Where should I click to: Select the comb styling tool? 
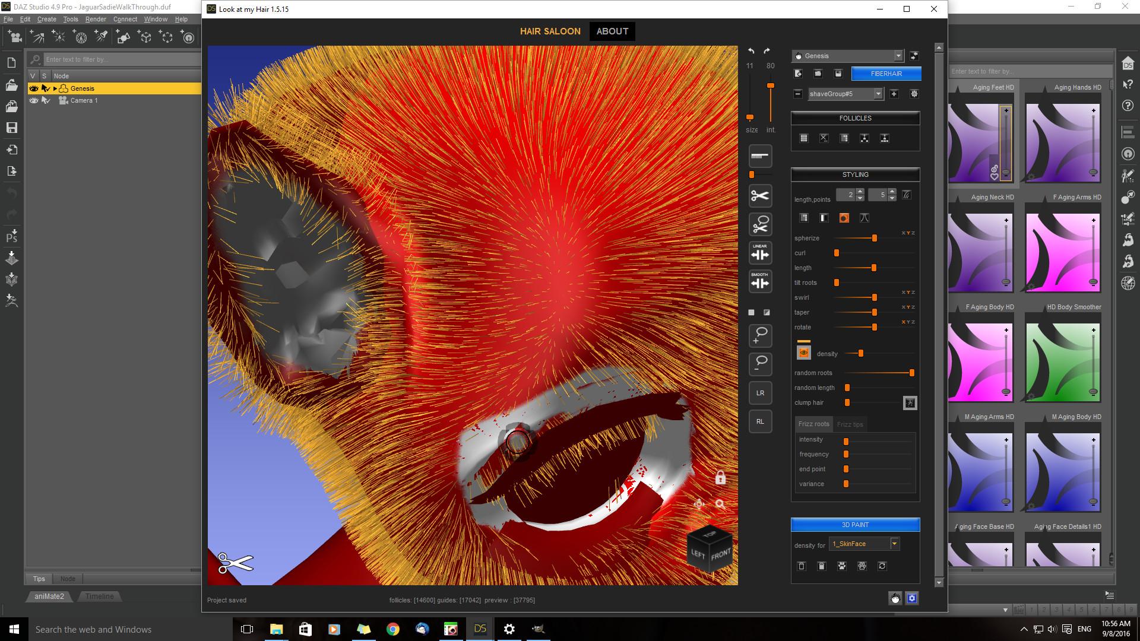760,156
